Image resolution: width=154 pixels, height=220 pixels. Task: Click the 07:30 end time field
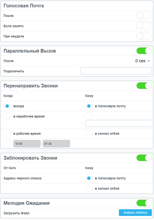click(x=56, y=144)
